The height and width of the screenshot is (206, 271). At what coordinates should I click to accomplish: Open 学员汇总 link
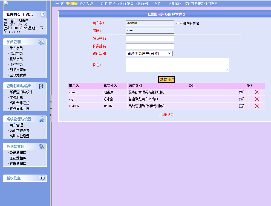pyautogui.click(x=16, y=97)
